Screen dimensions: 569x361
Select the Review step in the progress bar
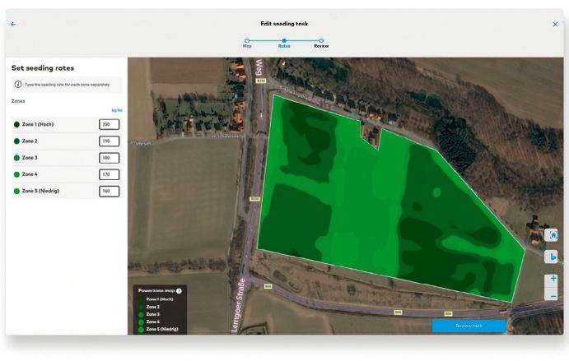[x=321, y=43]
